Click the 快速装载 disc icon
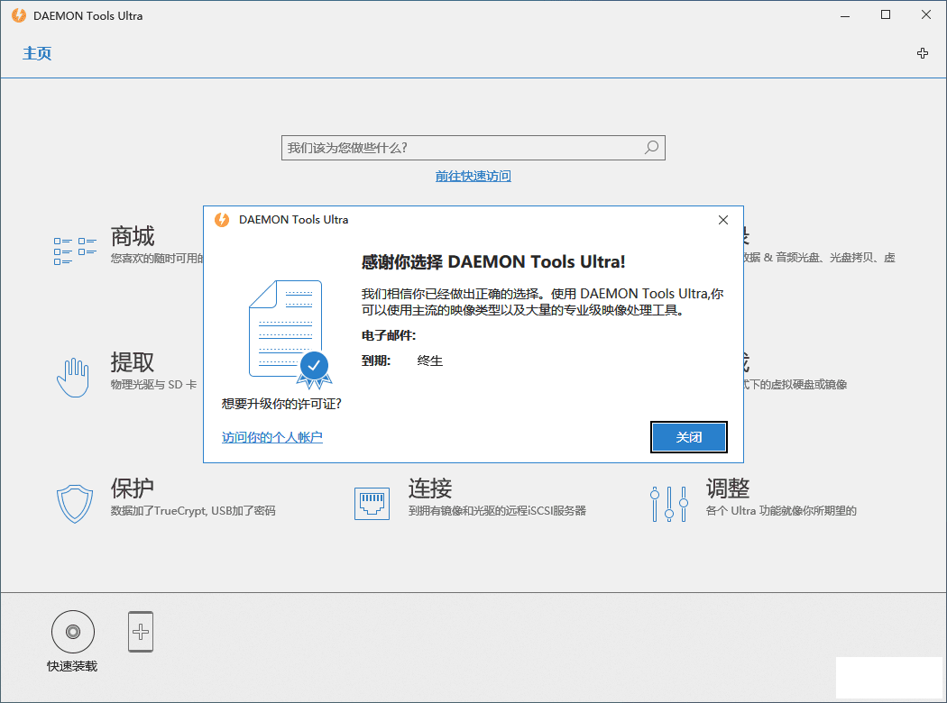Image resolution: width=947 pixels, height=703 pixels. click(x=73, y=632)
